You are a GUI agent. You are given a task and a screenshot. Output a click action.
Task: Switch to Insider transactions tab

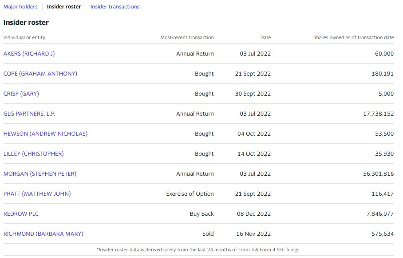point(115,7)
